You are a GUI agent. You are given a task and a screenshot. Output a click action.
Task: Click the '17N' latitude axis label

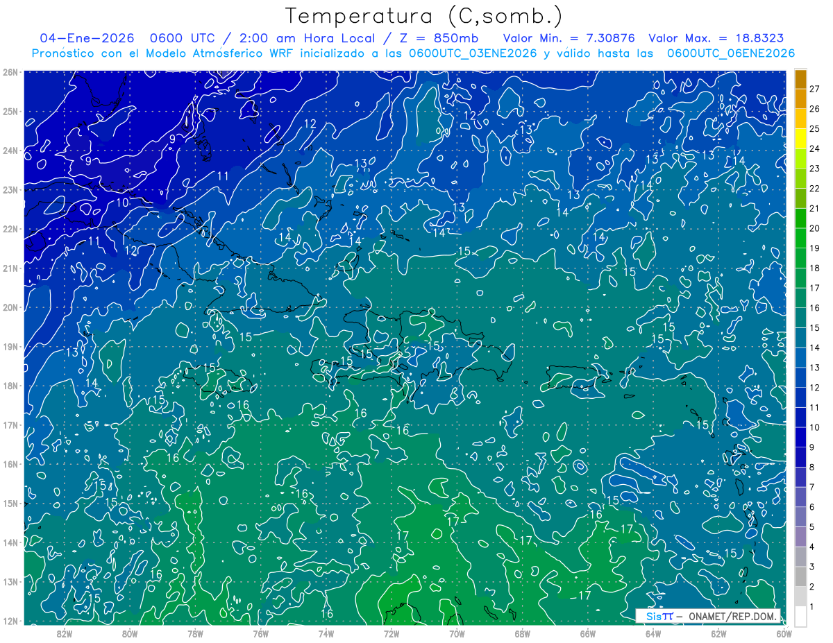click(x=10, y=425)
